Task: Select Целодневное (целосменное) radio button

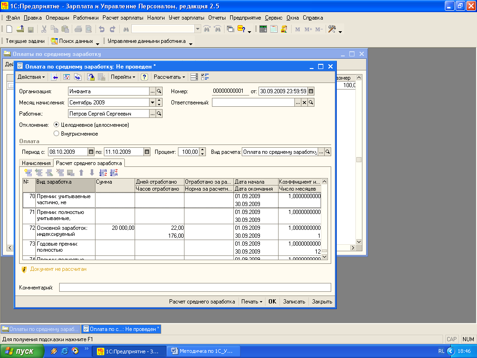Action: [56, 124]
